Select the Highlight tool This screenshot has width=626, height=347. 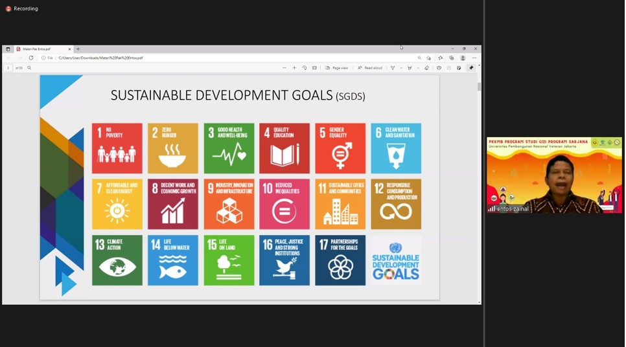click(410, 68)
